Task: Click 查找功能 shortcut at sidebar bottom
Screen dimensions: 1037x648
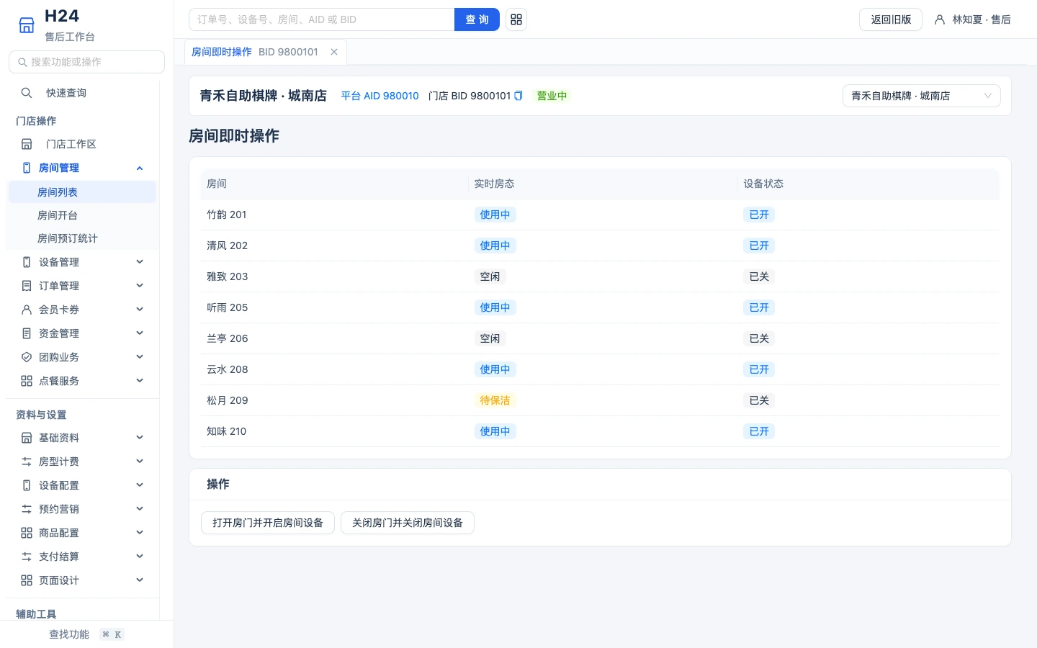Action: pos(86,634)
